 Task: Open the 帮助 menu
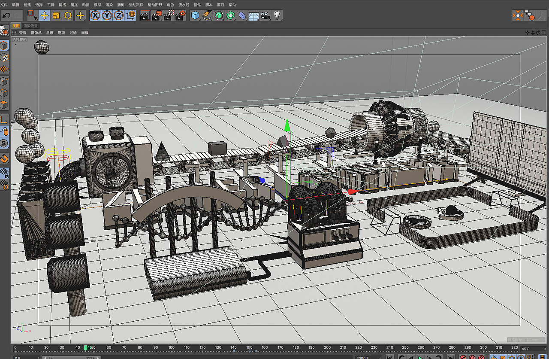(x=232, y=5)
